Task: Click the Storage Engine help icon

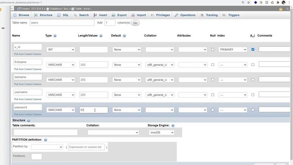Action: [173, 126]
